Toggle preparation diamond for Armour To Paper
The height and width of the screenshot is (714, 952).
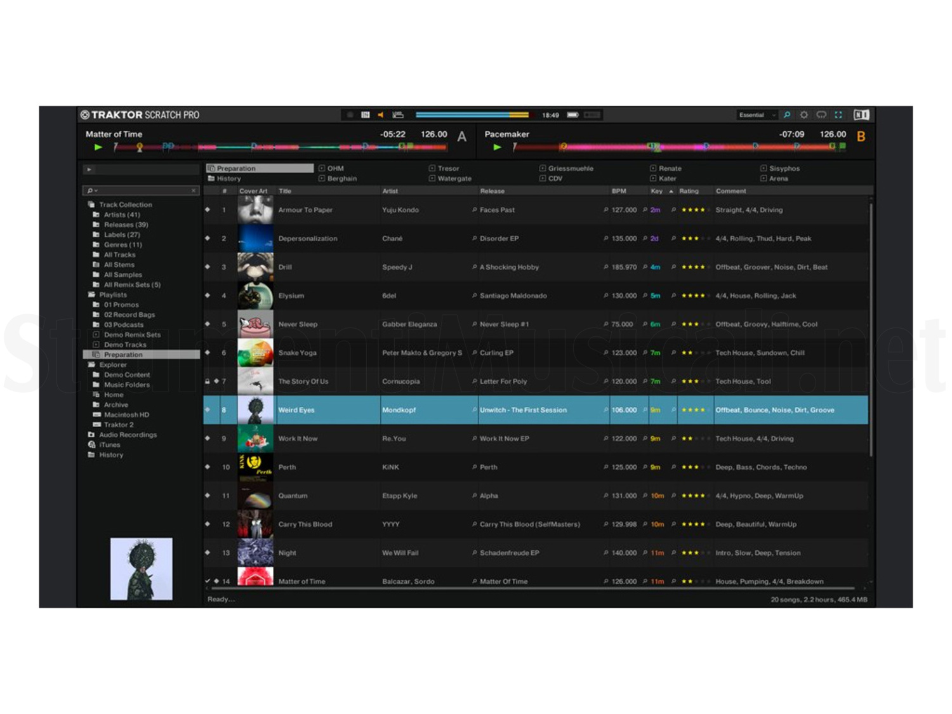(208, 209)
